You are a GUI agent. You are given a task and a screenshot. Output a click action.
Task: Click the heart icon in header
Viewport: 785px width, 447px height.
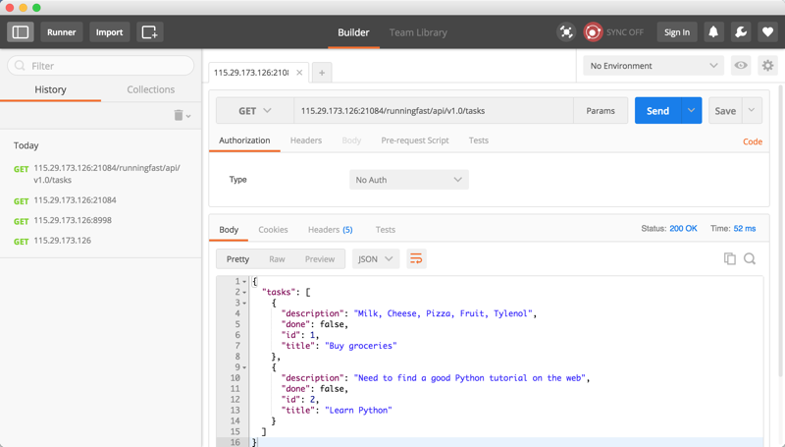(x=768, y=32)
